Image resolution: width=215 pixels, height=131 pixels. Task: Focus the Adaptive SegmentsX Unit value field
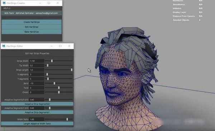pyautogui.click(x=37, y=99)
